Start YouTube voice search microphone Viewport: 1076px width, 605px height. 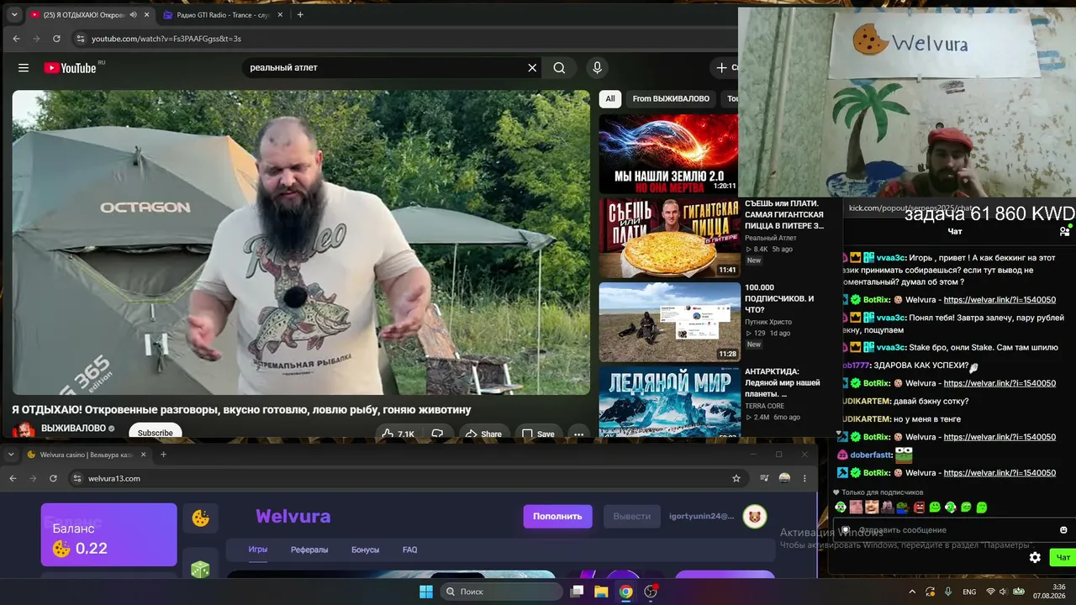(597, 68)
